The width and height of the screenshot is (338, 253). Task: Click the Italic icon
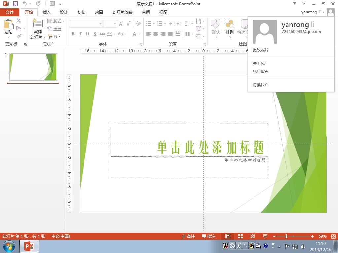point(80,34)
